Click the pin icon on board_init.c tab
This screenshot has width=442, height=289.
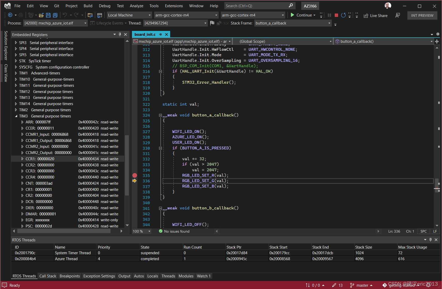click(161, 35)
